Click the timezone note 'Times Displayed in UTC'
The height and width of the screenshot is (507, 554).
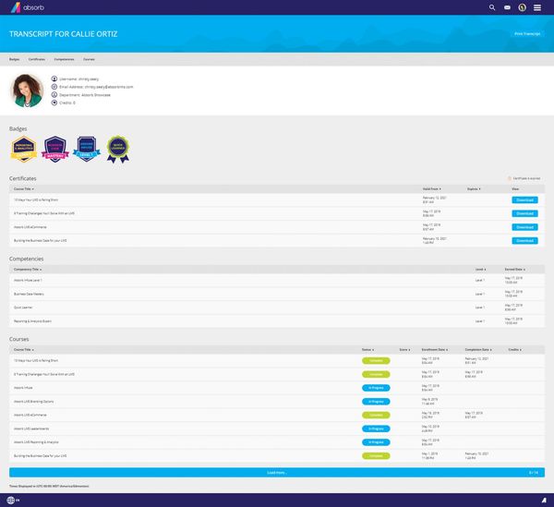[49, 486]
